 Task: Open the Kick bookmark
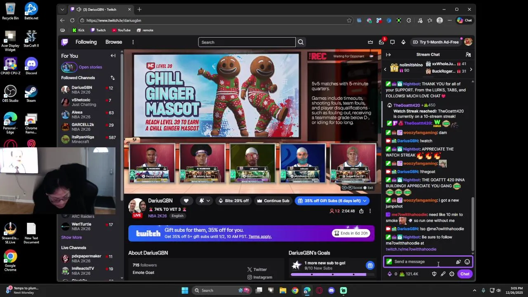click(x=78, y=30)
